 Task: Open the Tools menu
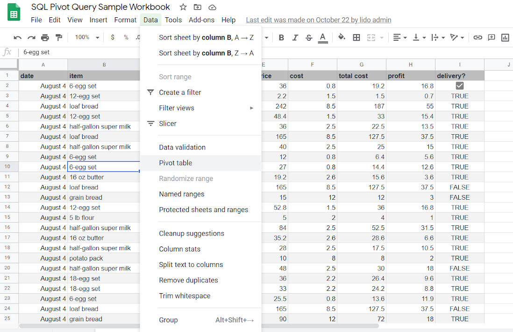coord(173,20)
